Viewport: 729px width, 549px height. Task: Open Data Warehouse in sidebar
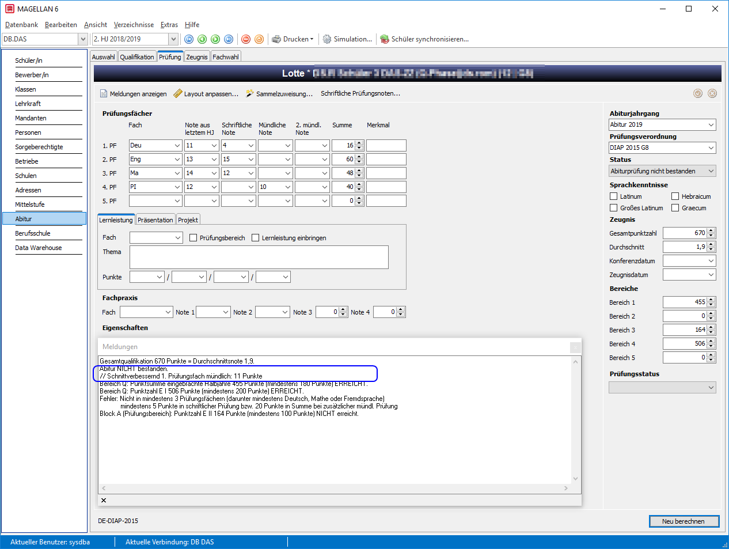point(39,248)
